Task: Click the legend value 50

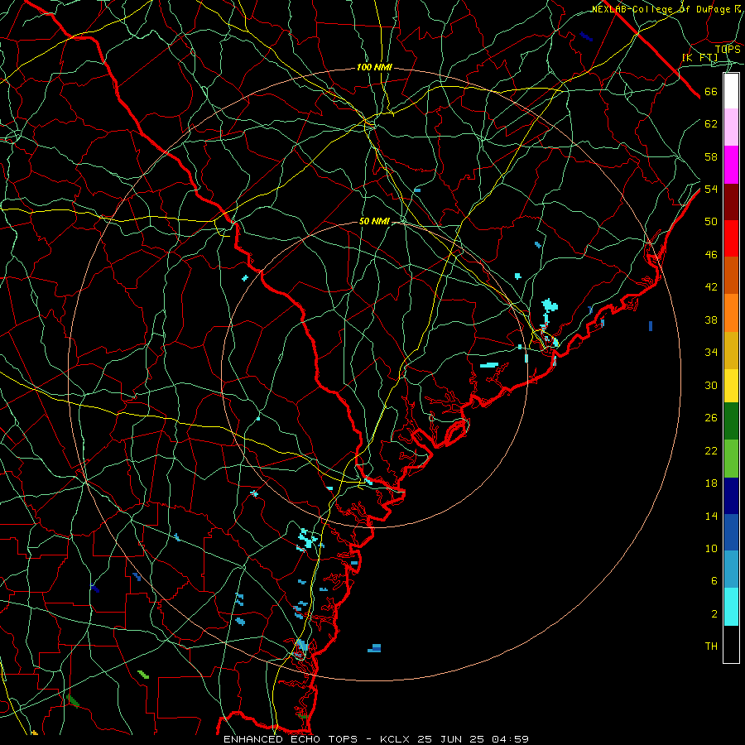Action: pos(711,221)
